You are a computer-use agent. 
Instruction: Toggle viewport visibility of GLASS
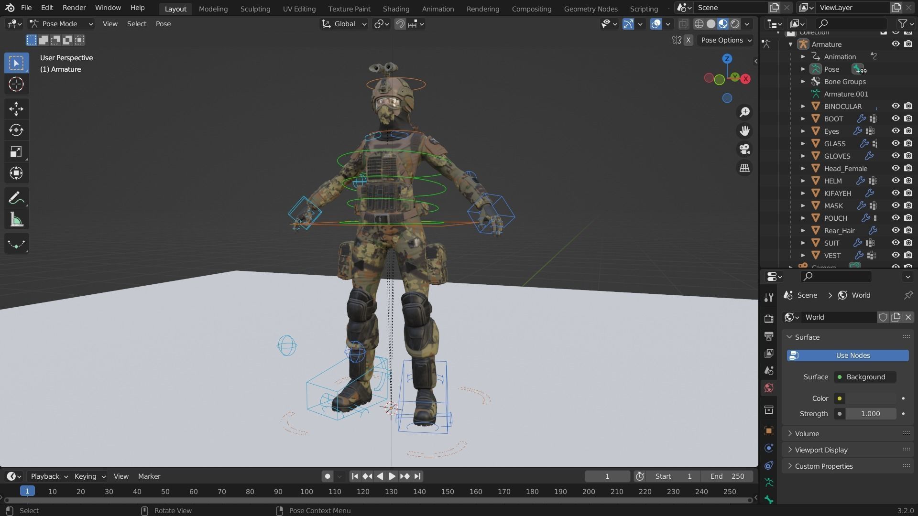[x=896, y=143]
